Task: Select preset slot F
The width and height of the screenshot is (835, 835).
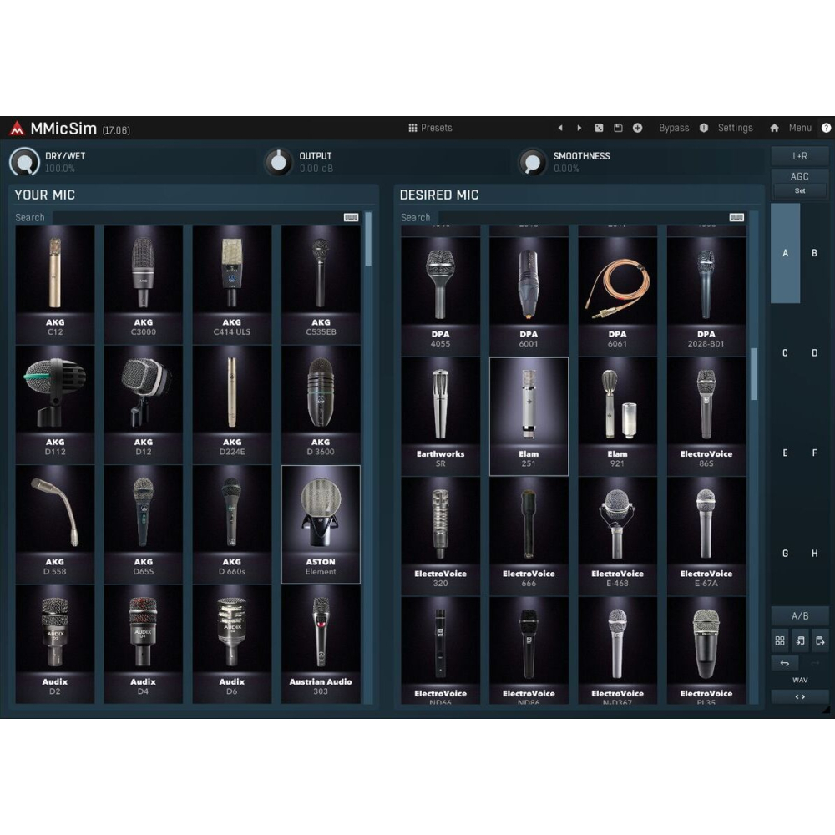Action: (814, 453)
